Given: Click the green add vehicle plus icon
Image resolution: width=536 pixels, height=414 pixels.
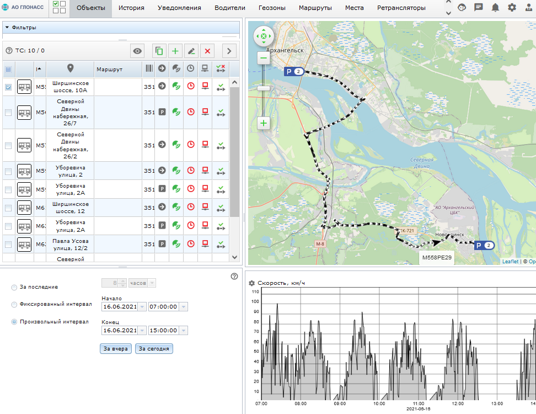Looking at the screenshot, I should click(175, 51).
